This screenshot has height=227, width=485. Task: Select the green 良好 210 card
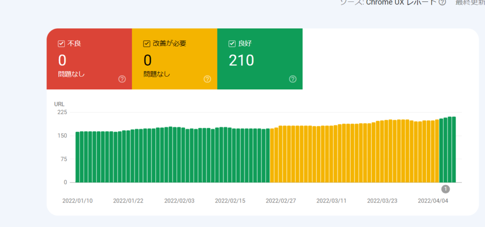pos(260,59)
